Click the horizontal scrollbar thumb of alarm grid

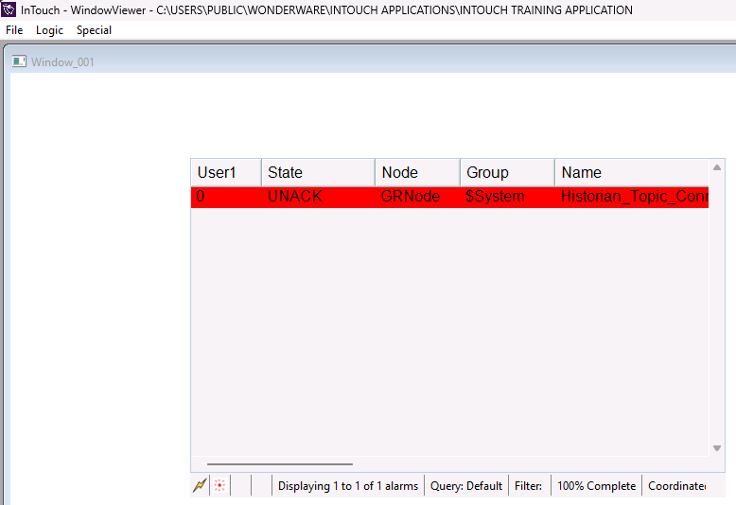280,464
